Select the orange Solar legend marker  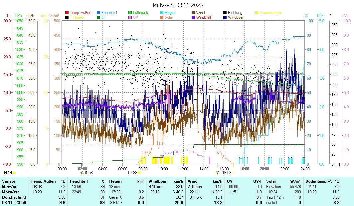[x=162, y=17]
